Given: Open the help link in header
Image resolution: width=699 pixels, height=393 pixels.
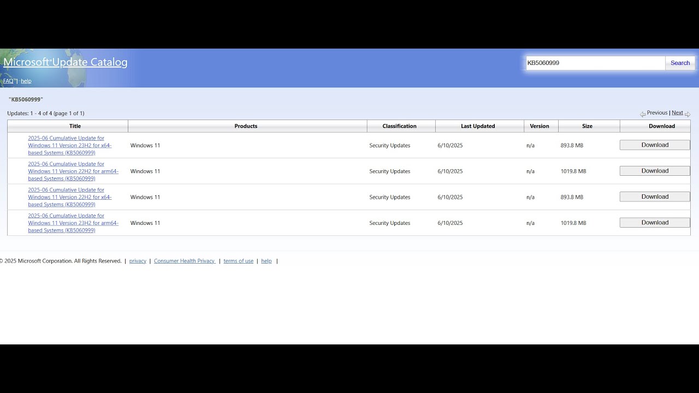Looking at the screenshot, I should 26,81.
